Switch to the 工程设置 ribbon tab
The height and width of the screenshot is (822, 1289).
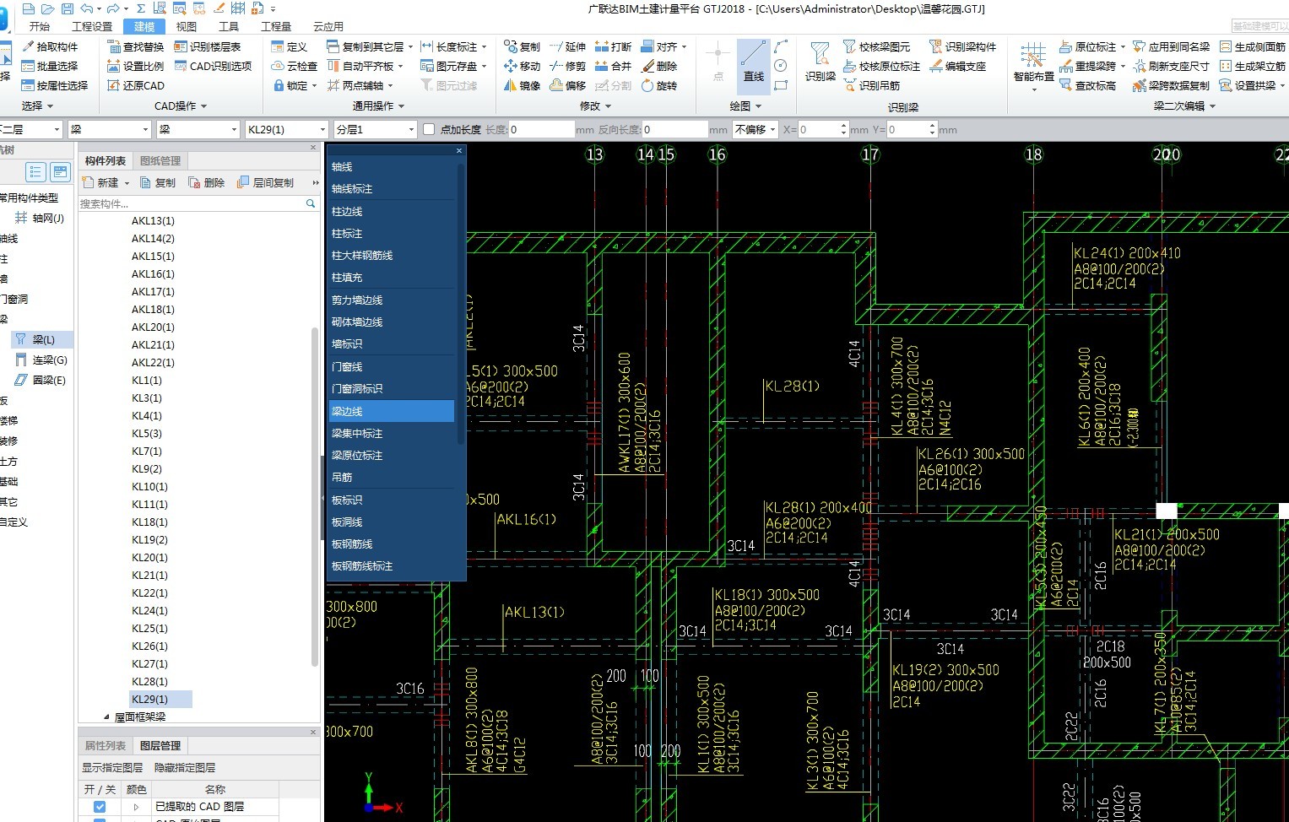coord(92,26)
